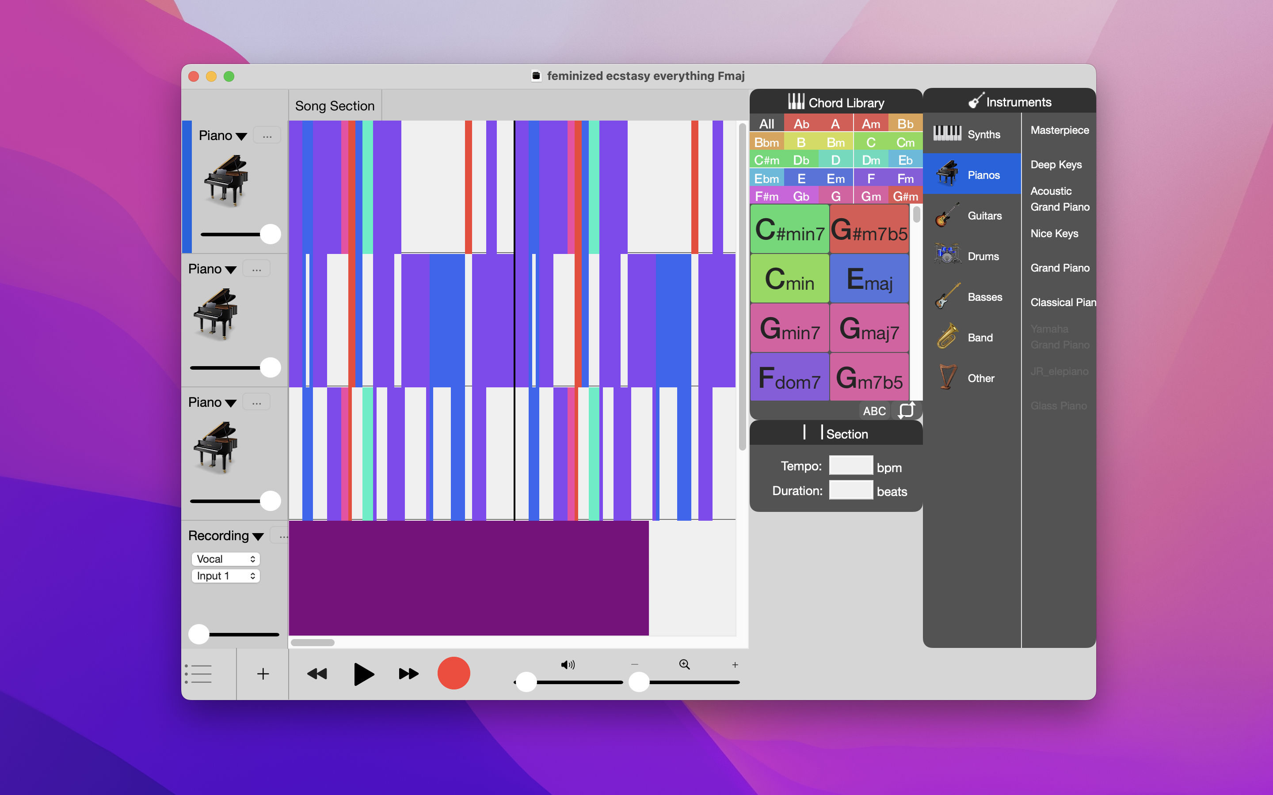Open the Input 1 selector
This screenshot has height=795, width=1273.
tap(226, 576)
